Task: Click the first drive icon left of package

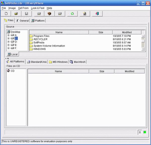Action: point(39,14)
